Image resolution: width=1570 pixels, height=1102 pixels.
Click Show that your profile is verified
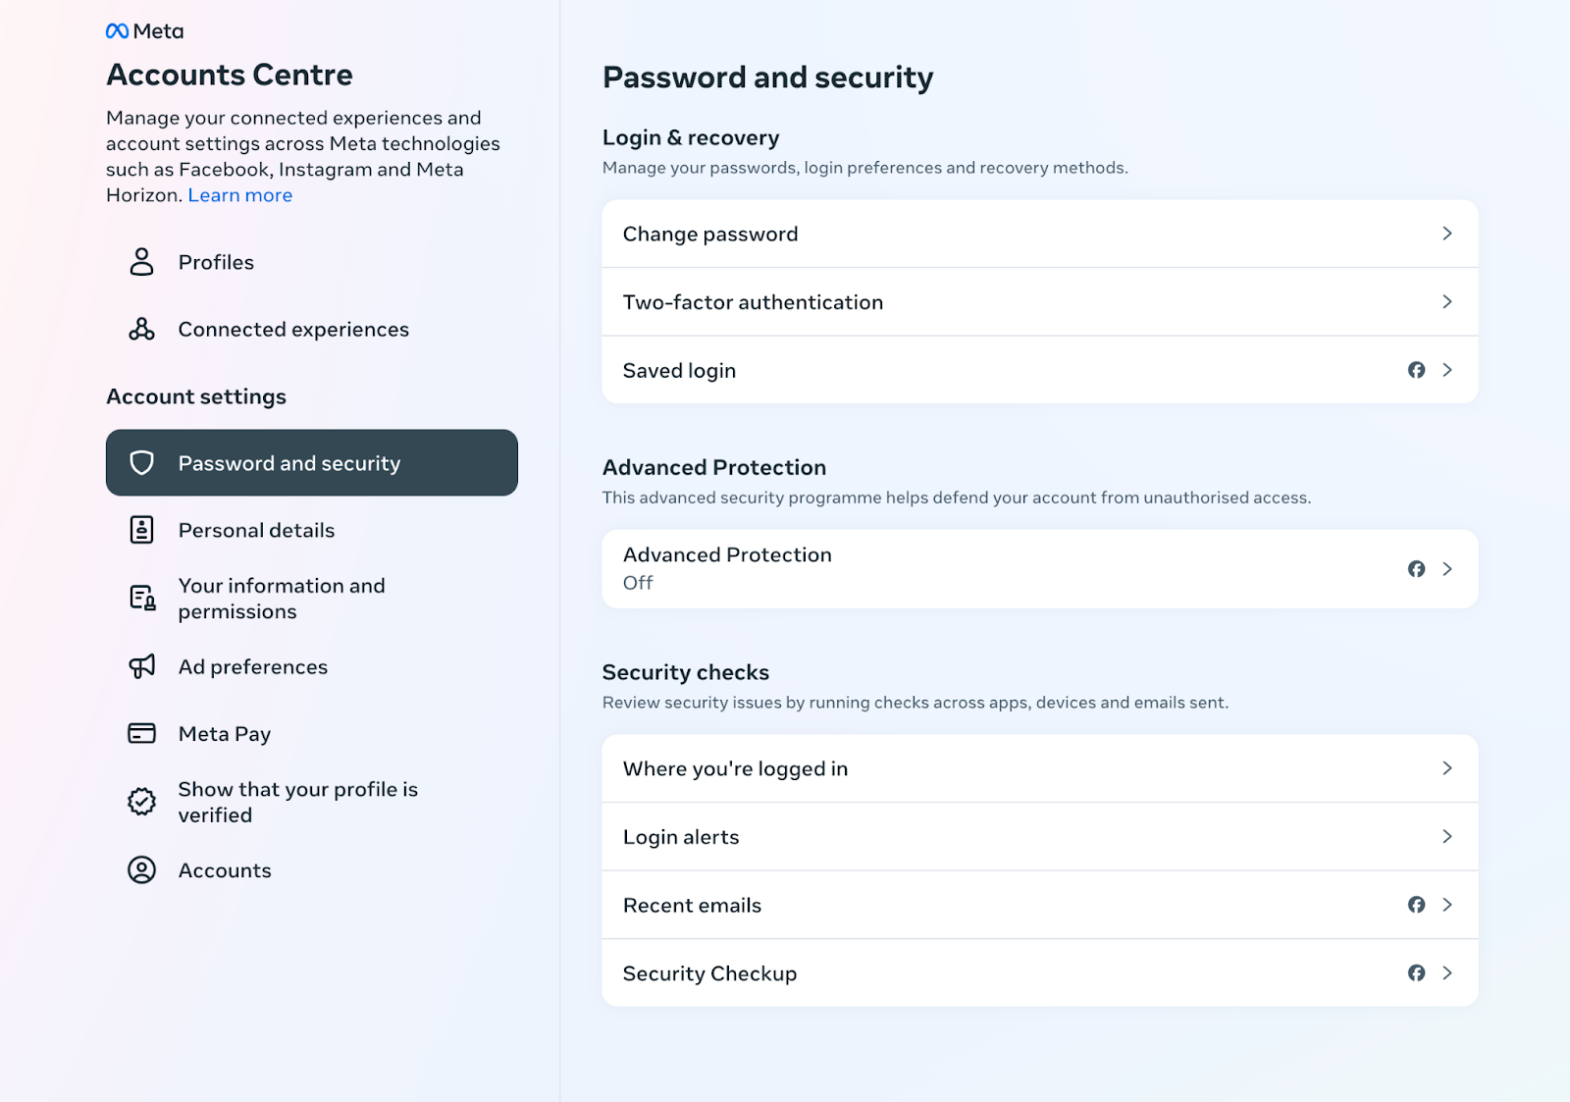point(297,802)
